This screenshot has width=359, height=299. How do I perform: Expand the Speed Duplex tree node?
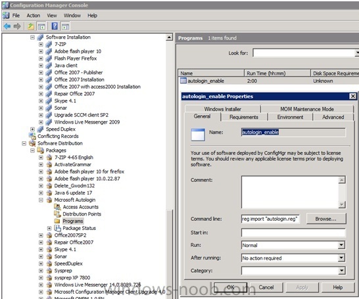(x=32, y=129)
